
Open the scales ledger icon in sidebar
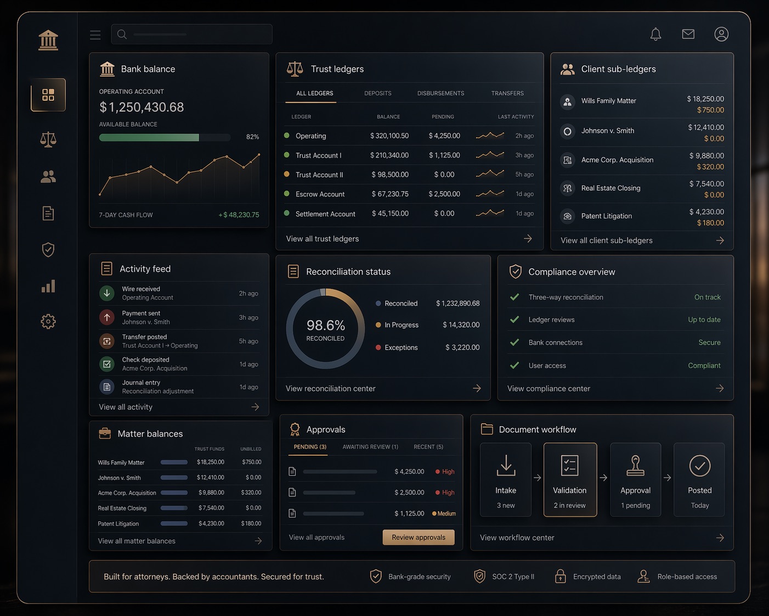48,139
